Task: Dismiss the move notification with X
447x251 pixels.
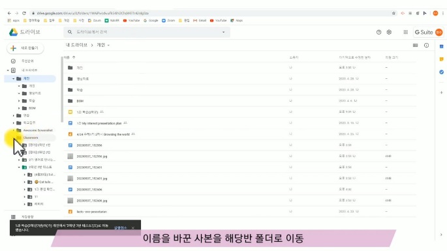Action: (133, 228)
